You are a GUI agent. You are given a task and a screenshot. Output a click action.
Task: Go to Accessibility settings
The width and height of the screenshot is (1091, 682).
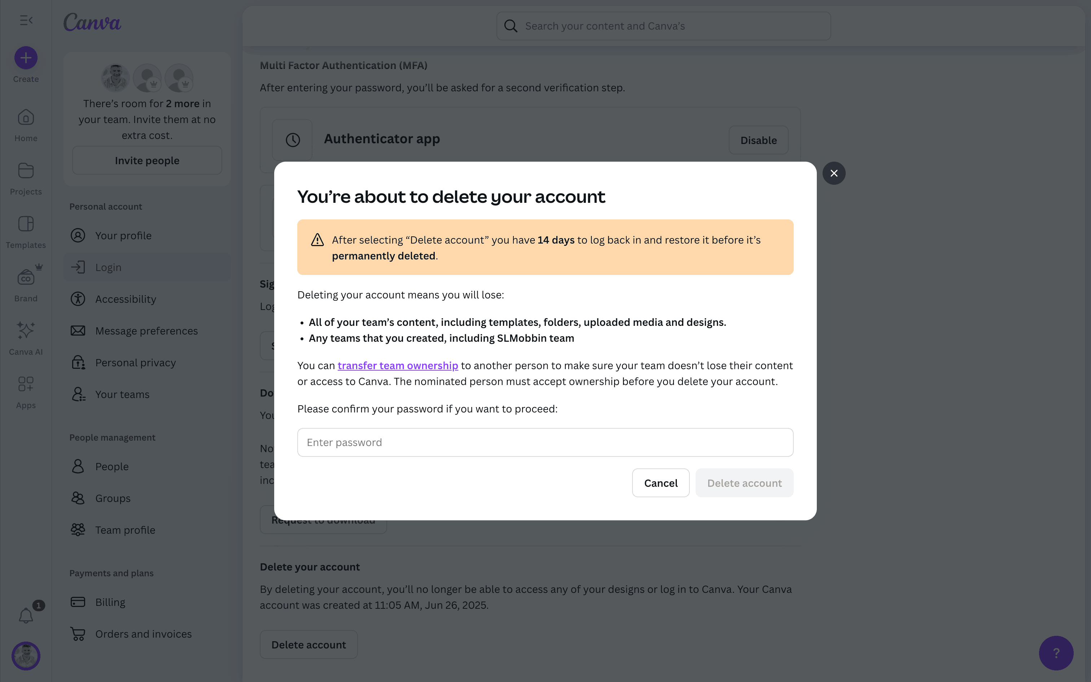point(125,299)
